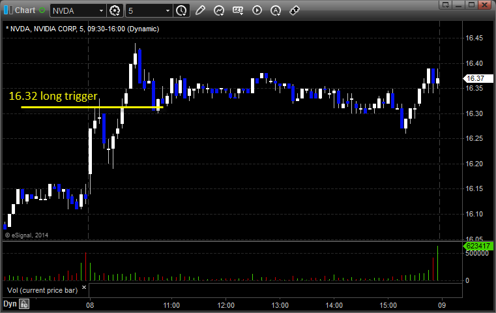
Task: Open the symbol settings gear menu
Action: [115, 10]
